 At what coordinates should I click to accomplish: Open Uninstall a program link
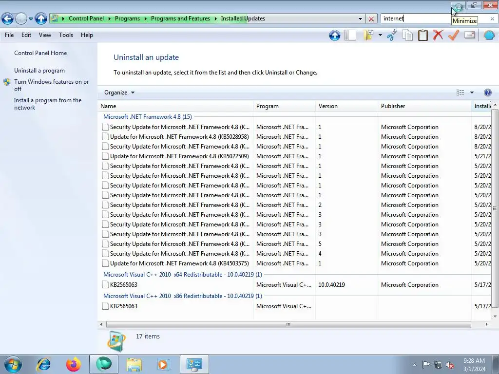[x=39, y=71]
